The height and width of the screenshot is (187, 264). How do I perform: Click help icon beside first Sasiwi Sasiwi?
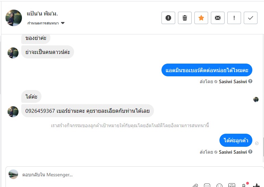250,81
